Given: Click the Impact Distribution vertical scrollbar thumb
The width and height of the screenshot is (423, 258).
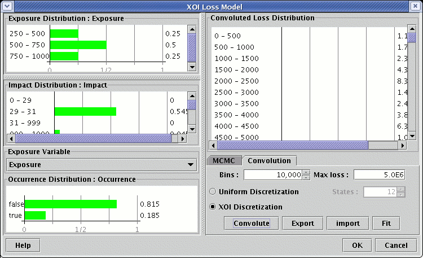Looking at the screenshot, I should click(192, 105).
